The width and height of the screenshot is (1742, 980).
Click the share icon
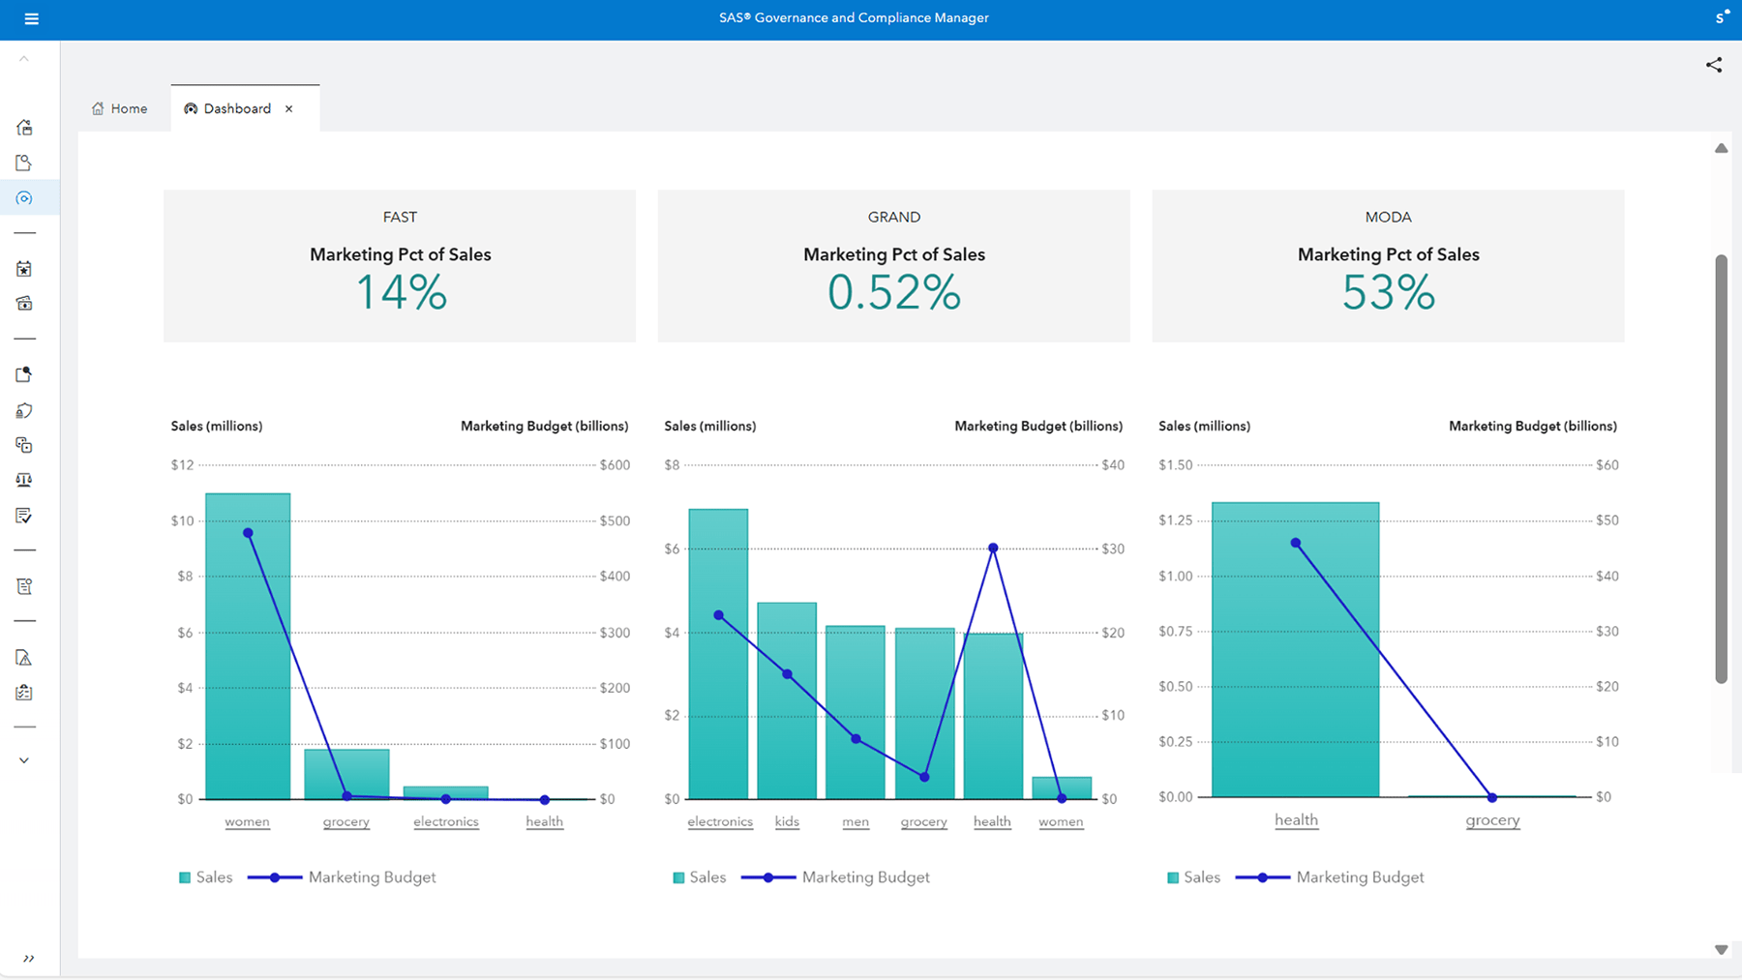click(1713, 65)
